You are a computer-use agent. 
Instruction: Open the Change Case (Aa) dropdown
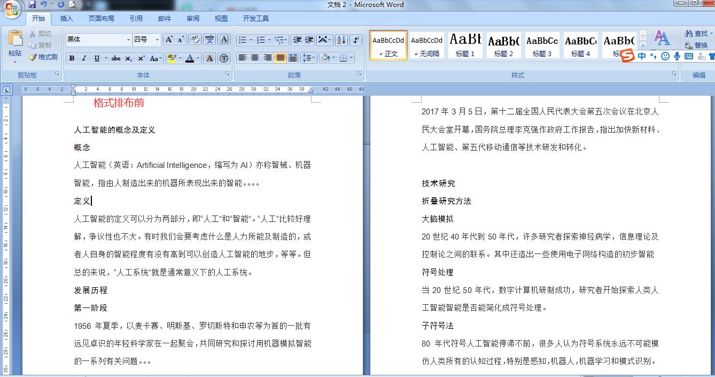tap(156, 58)
